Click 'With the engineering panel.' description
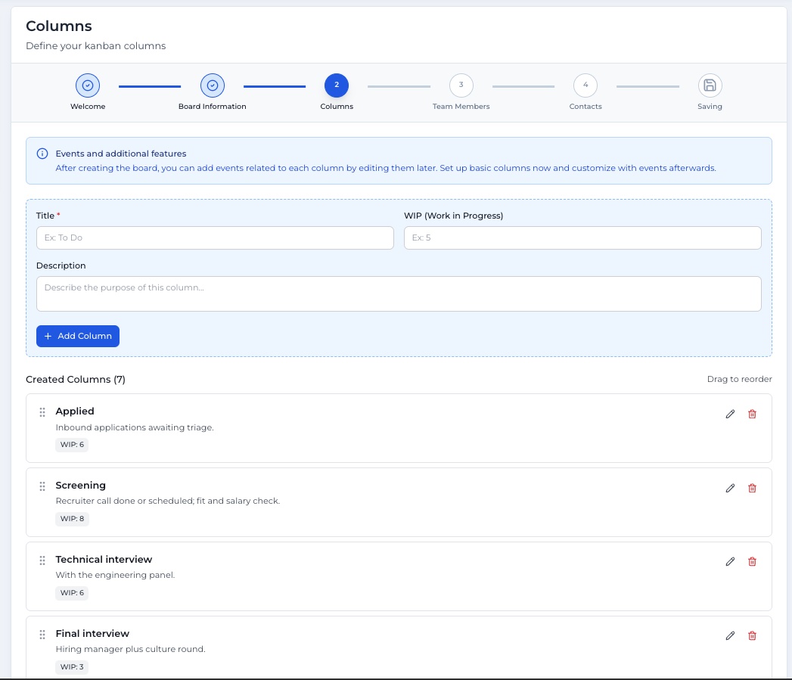 pos(115,575)
